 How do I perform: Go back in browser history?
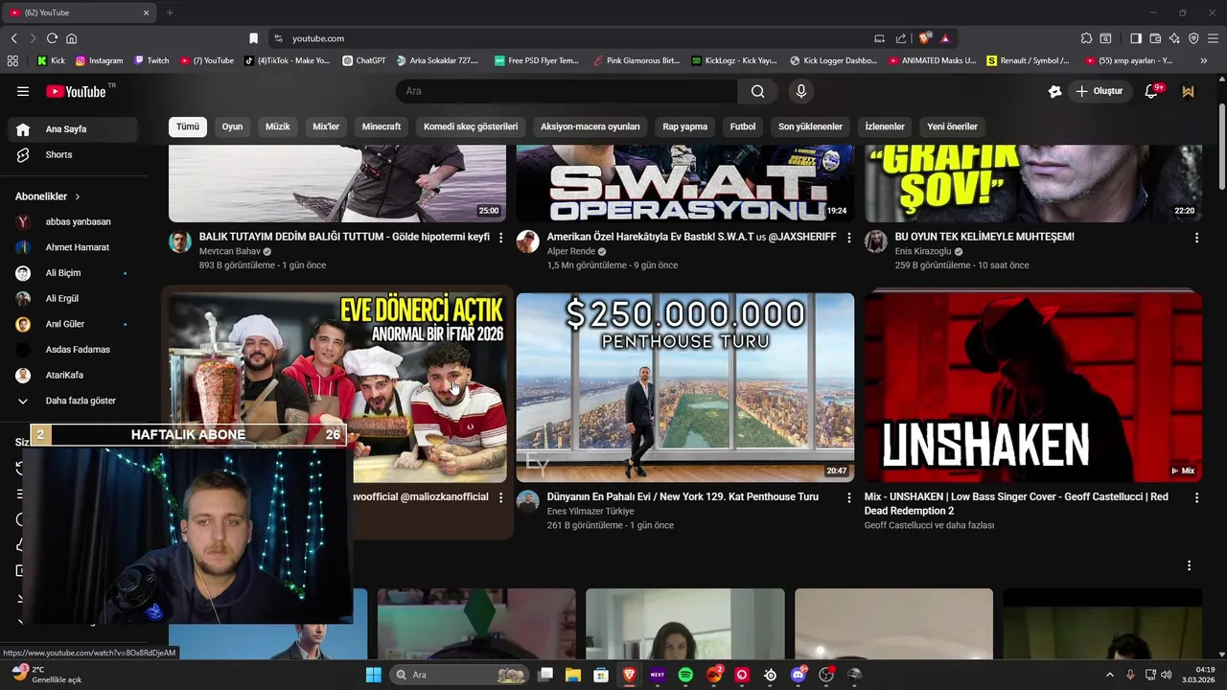pos(13,38)
